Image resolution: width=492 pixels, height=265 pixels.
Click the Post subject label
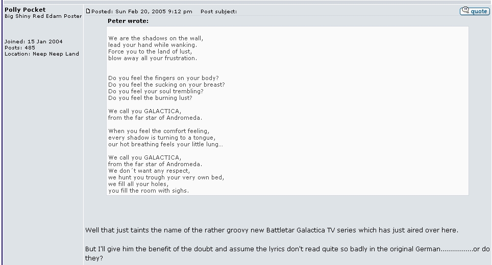click(218, 12)
